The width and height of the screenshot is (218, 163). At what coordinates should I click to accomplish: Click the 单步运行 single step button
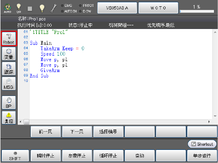pos(202,156)
